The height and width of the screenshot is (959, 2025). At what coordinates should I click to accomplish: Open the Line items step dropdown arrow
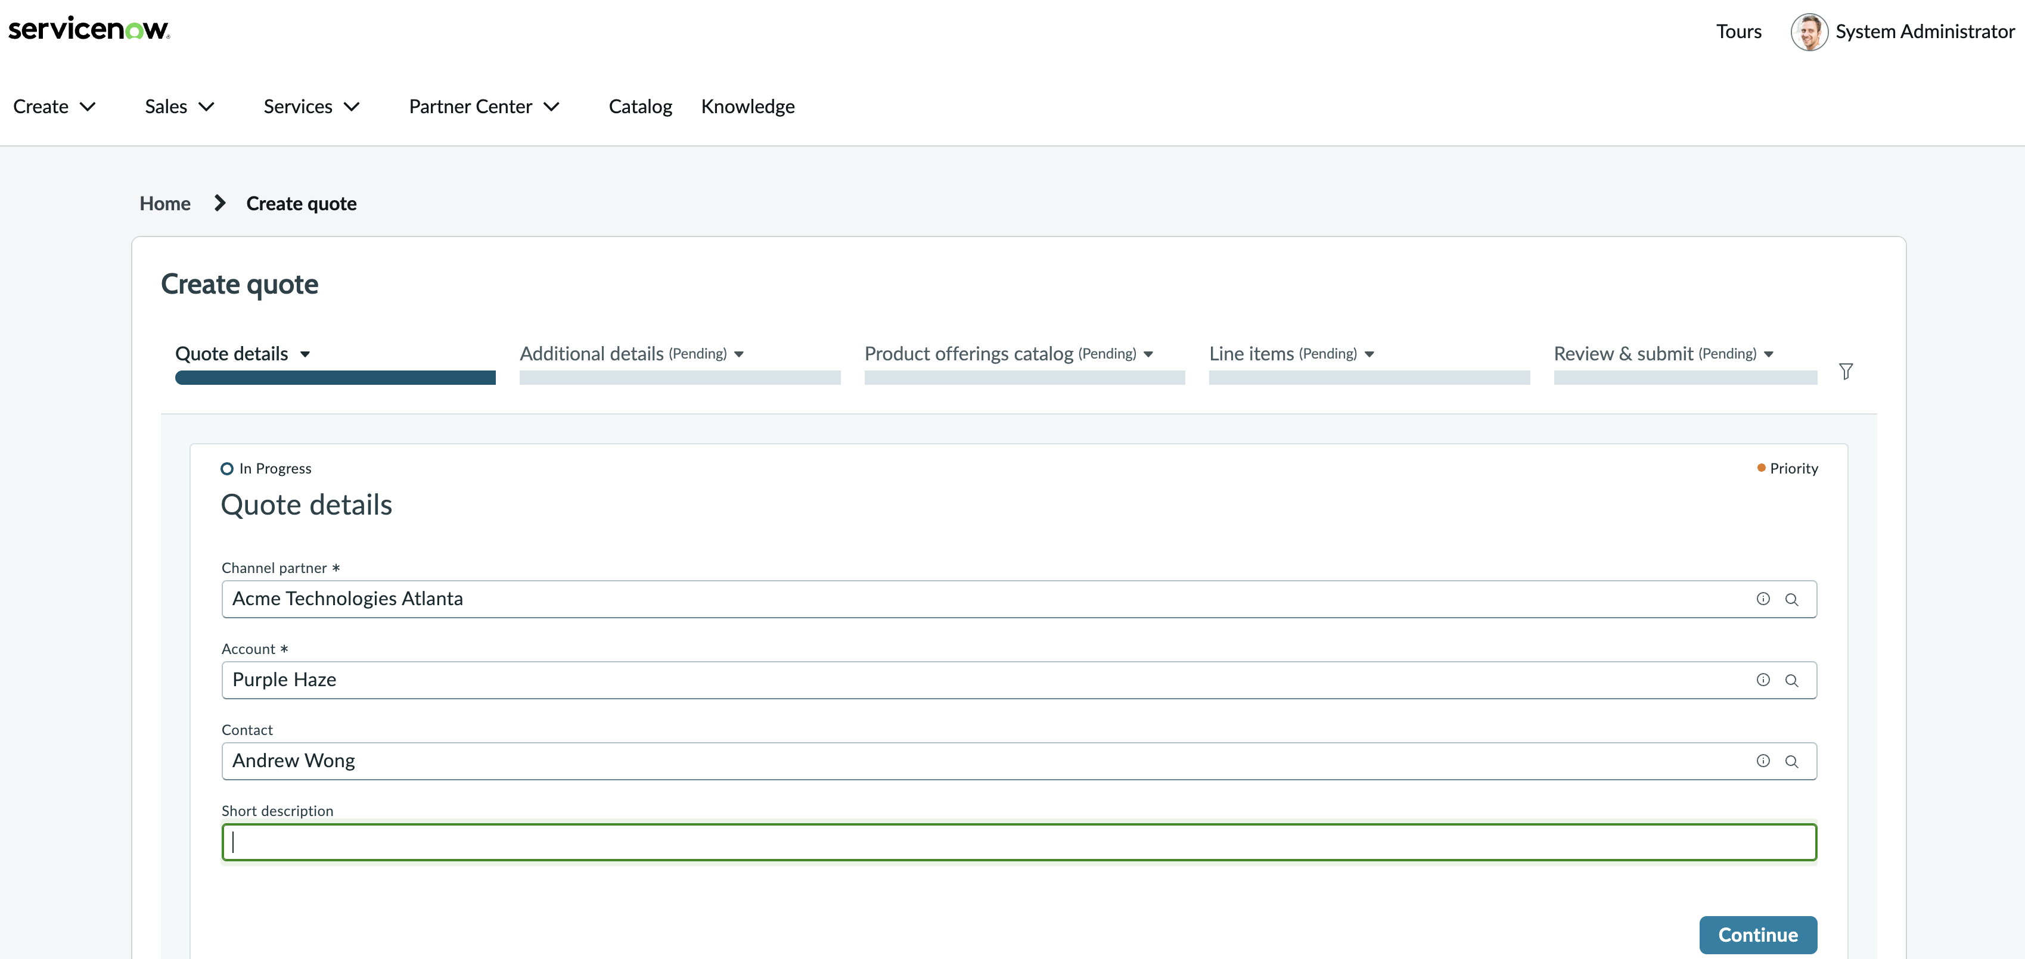[x=1369, y=355]
